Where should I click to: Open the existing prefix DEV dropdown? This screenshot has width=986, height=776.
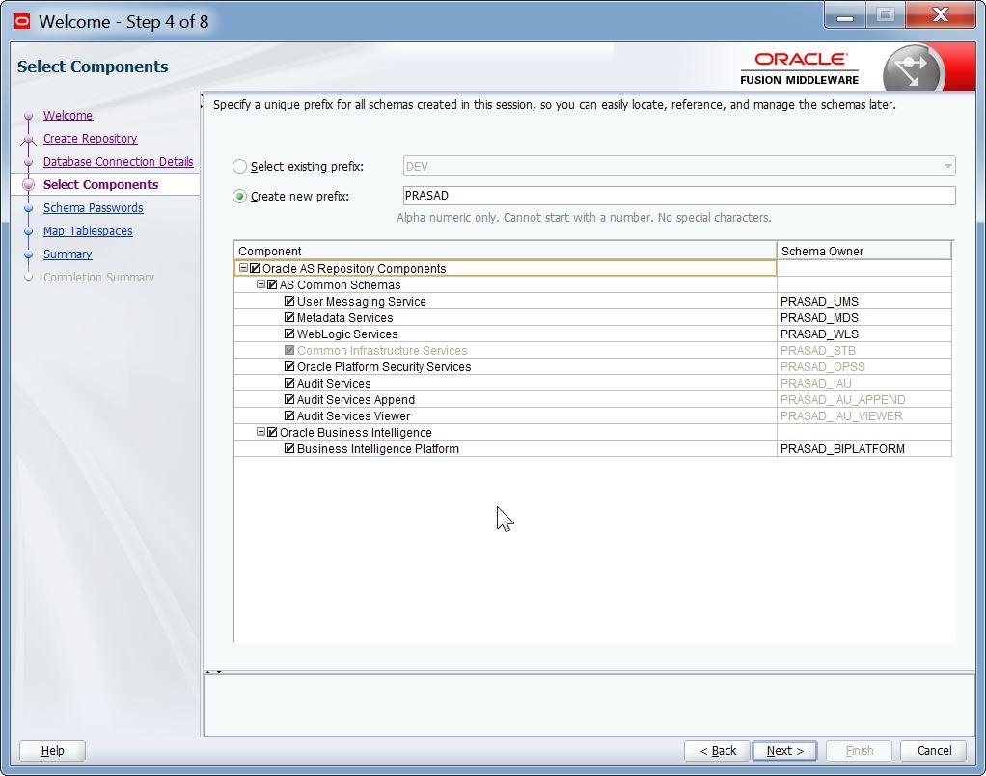pos(679,167)
